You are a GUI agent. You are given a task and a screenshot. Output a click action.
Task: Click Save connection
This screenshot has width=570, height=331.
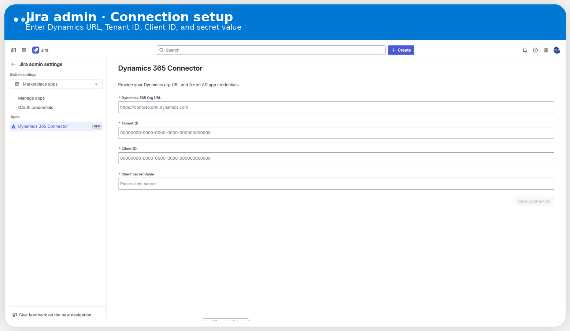point(534,201)
